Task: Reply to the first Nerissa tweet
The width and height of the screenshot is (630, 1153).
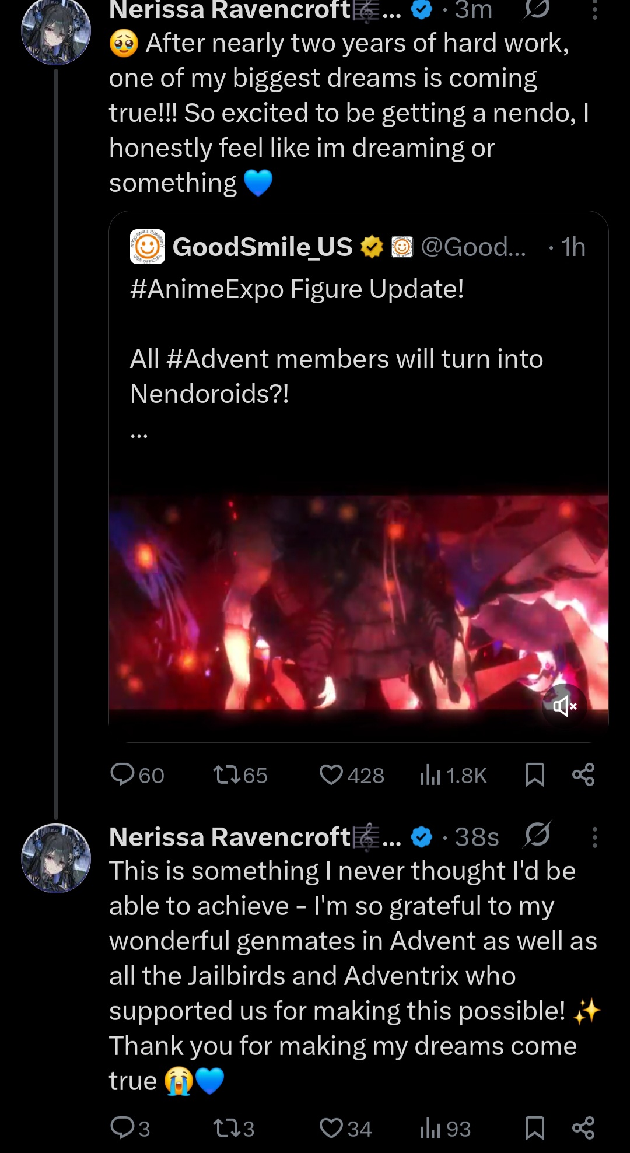Action: pyautogui.click(x=123, y=774)
